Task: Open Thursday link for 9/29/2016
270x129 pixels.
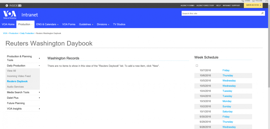Action: coord(228,122)
